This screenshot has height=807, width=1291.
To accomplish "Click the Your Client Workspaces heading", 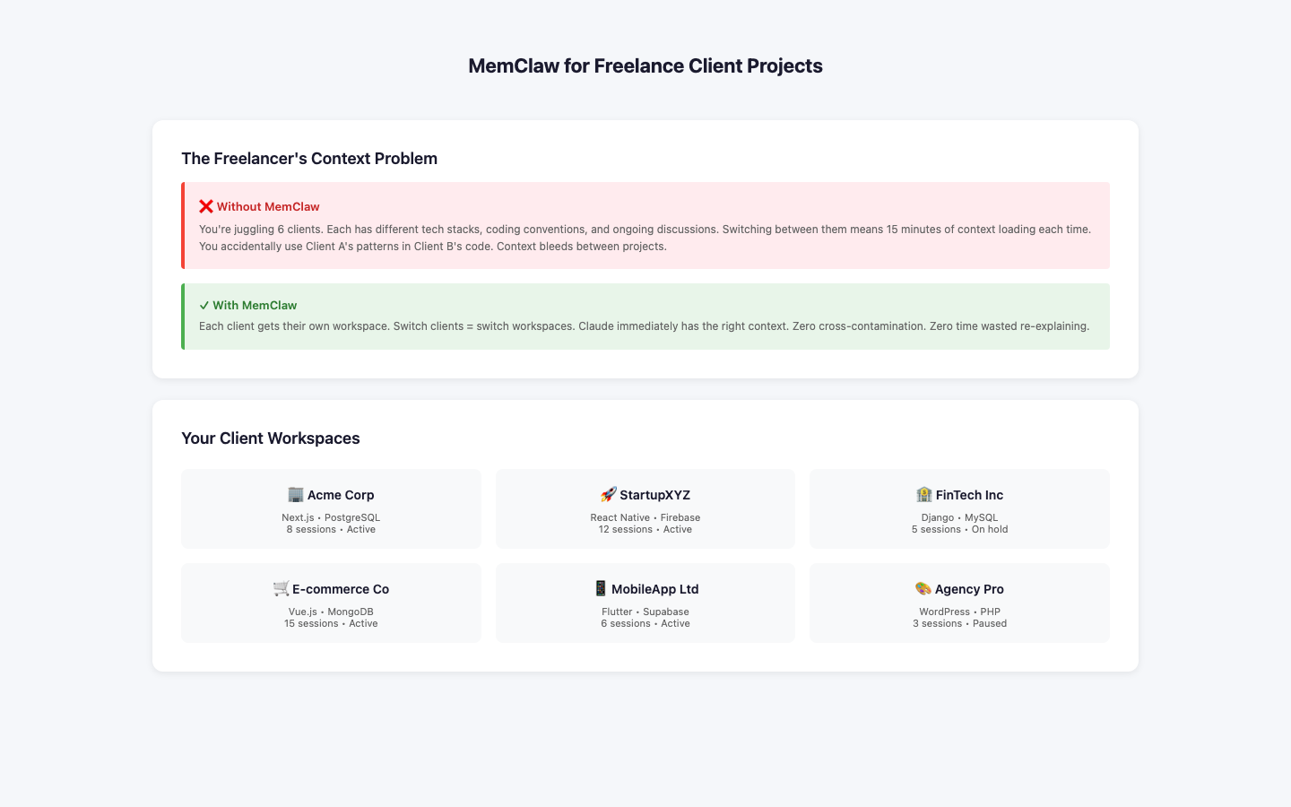I will (271, 438).
